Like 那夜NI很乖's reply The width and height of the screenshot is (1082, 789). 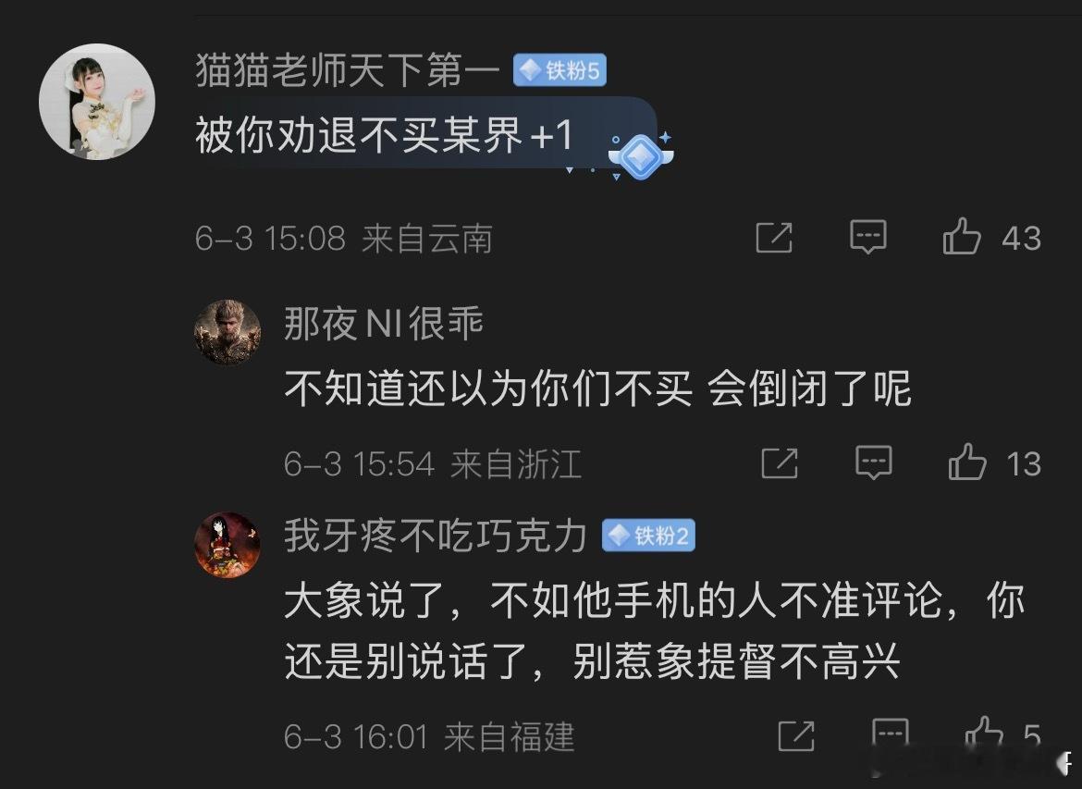(x=966, y=462)
